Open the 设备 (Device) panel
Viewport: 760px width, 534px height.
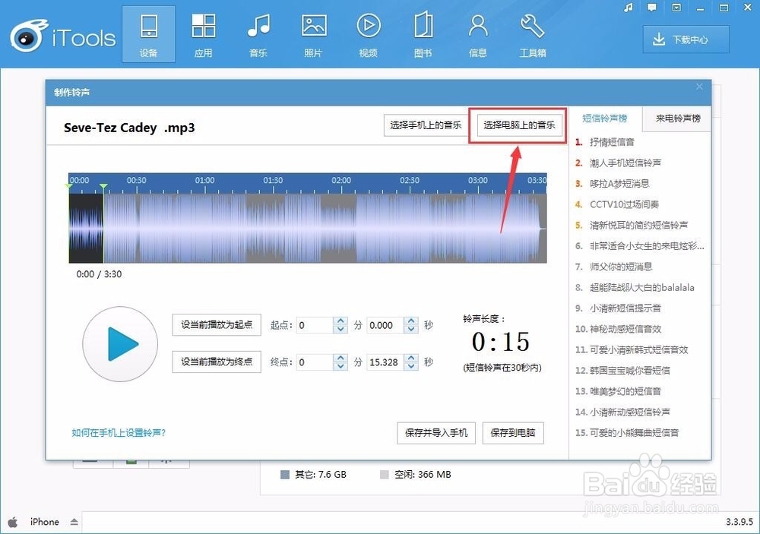[x=149, y=33]
